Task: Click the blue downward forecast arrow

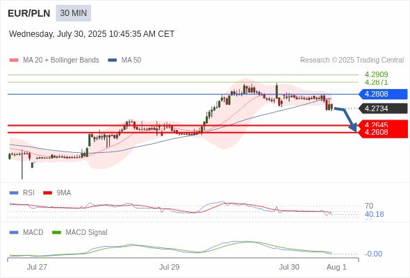Action: coord(346,119)
